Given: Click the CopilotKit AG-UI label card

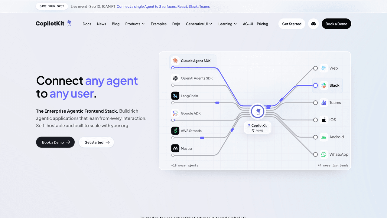Looking at the screenshot, I should (x=258, y=127).
